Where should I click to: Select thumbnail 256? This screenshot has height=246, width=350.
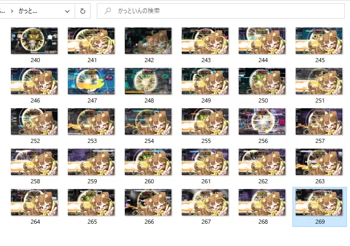[262, 121]
